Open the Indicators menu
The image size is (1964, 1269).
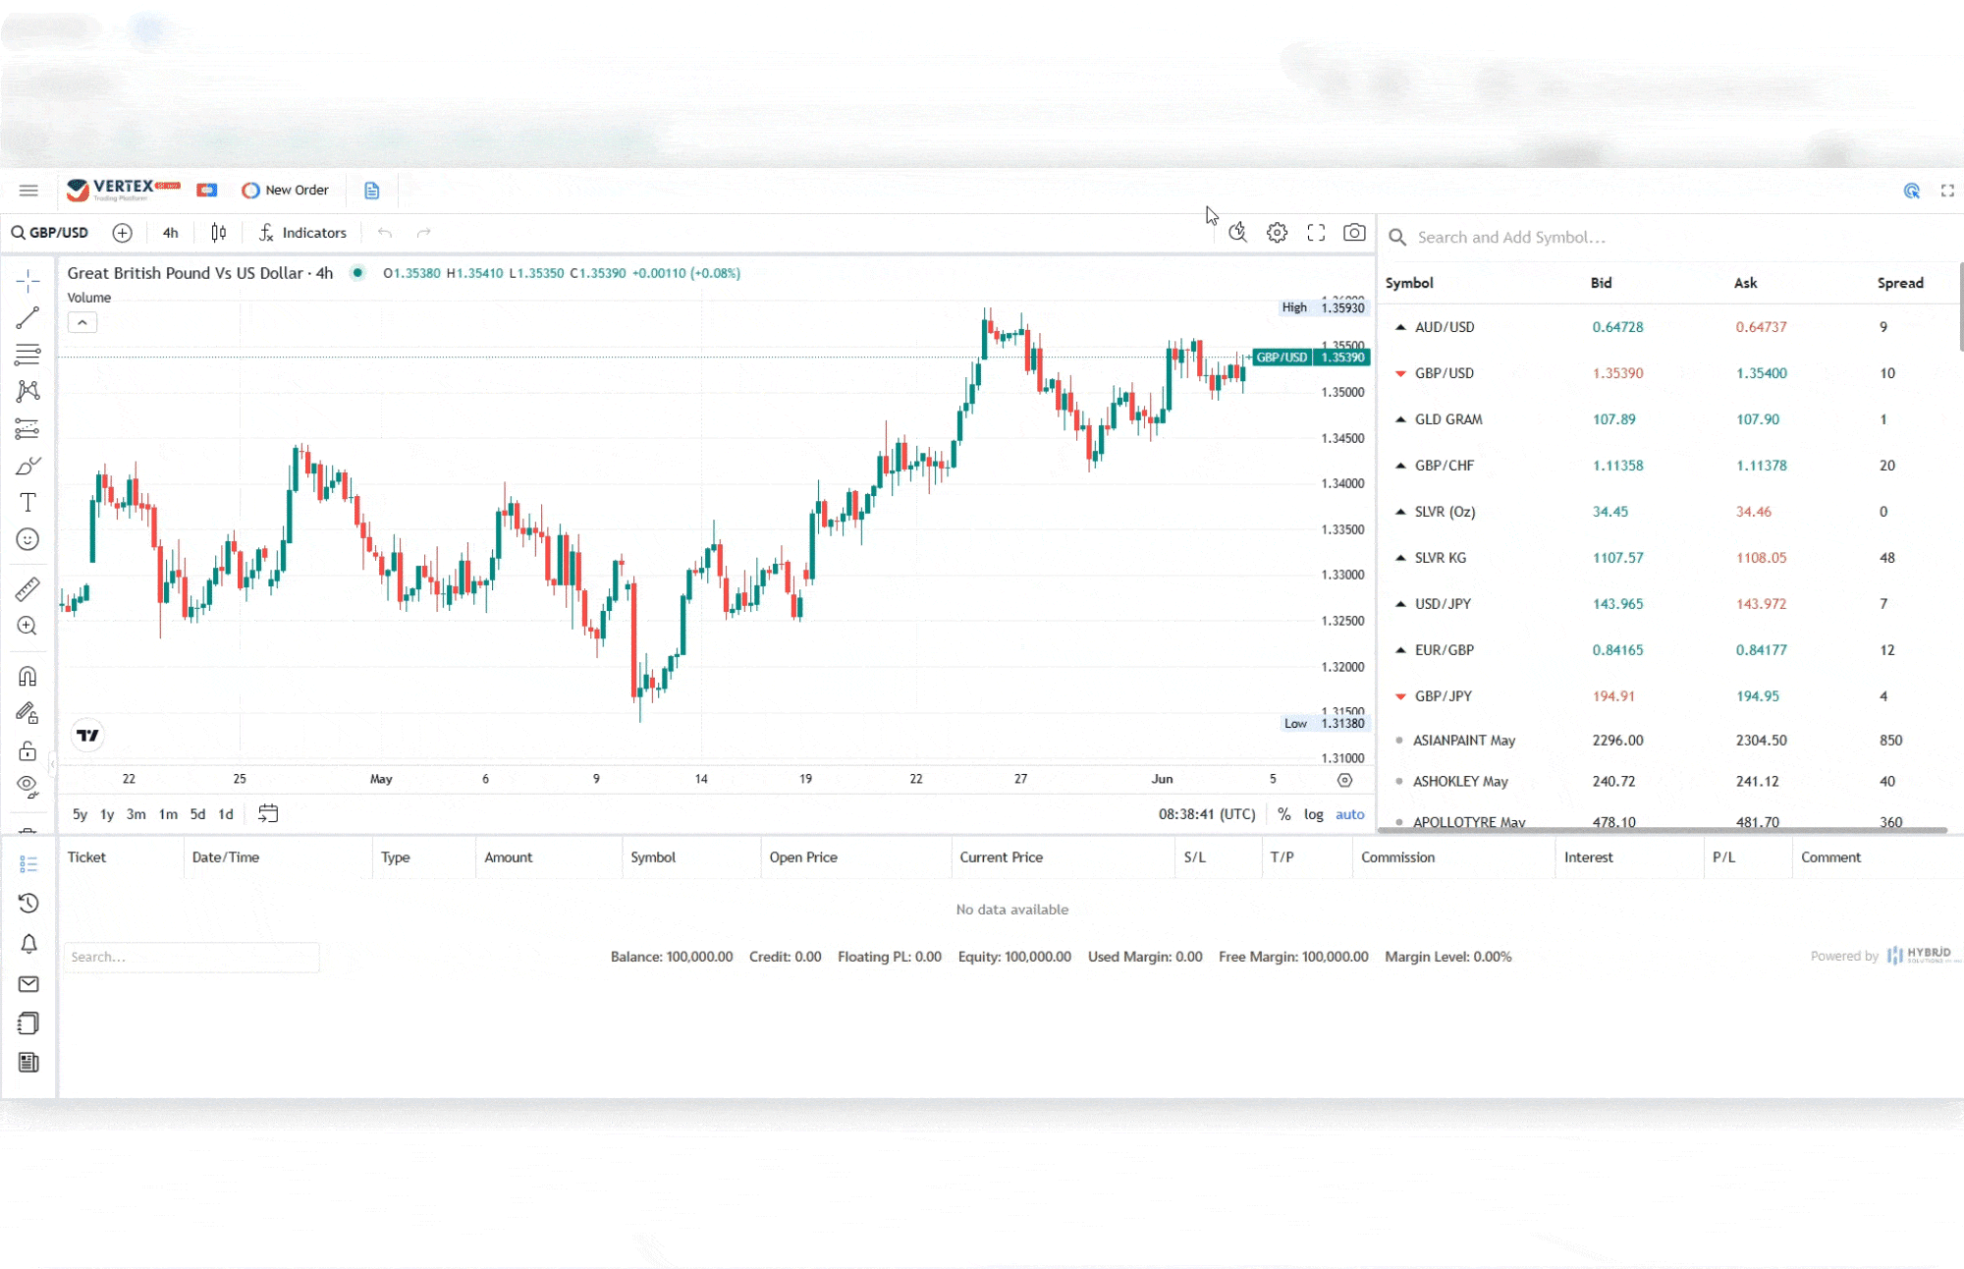coord(302,233)
